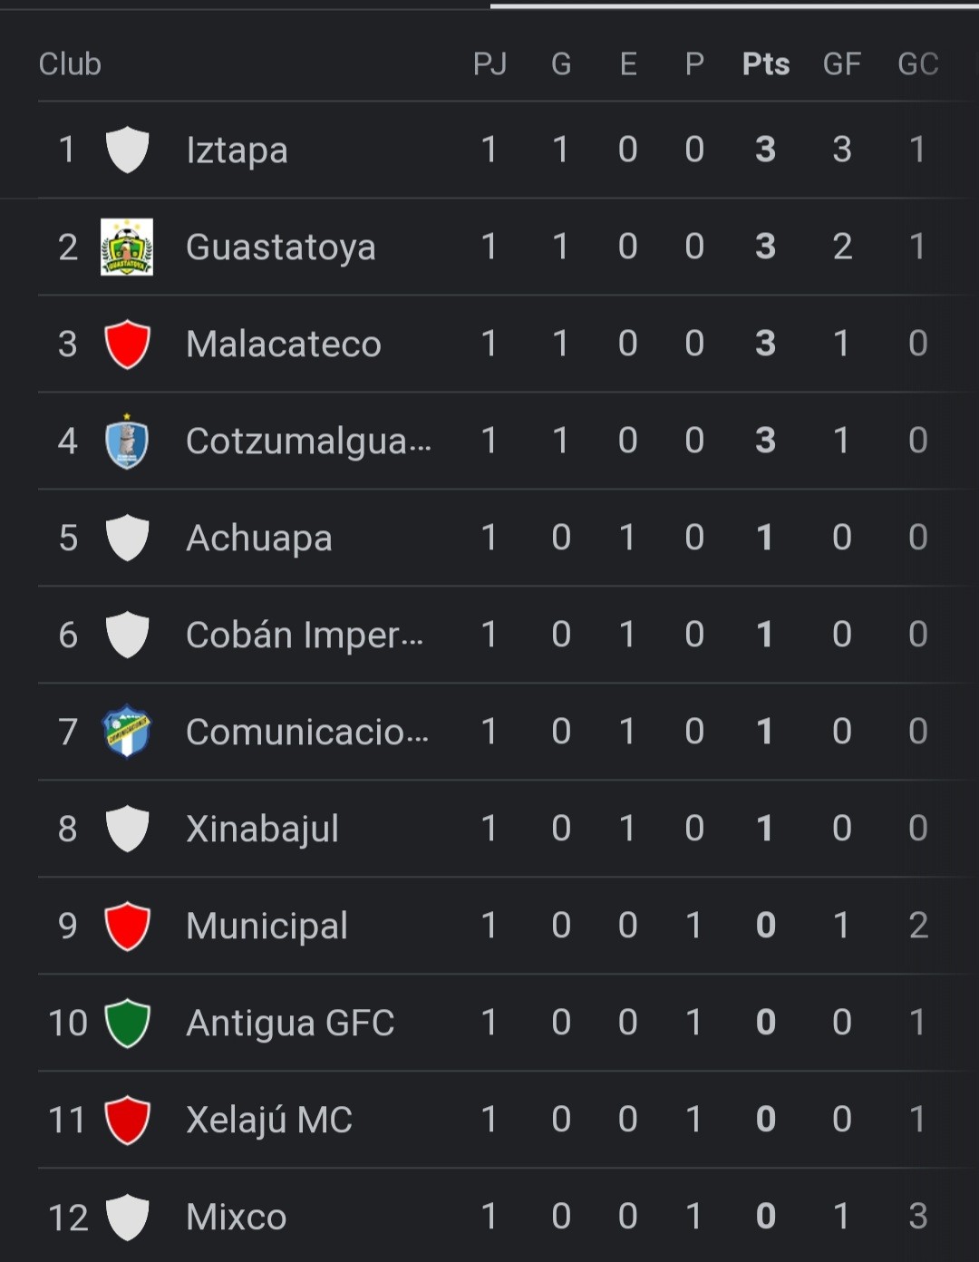
Task: Click the Comunicaciones club crest icon
Action: click(x=127, y=732)
